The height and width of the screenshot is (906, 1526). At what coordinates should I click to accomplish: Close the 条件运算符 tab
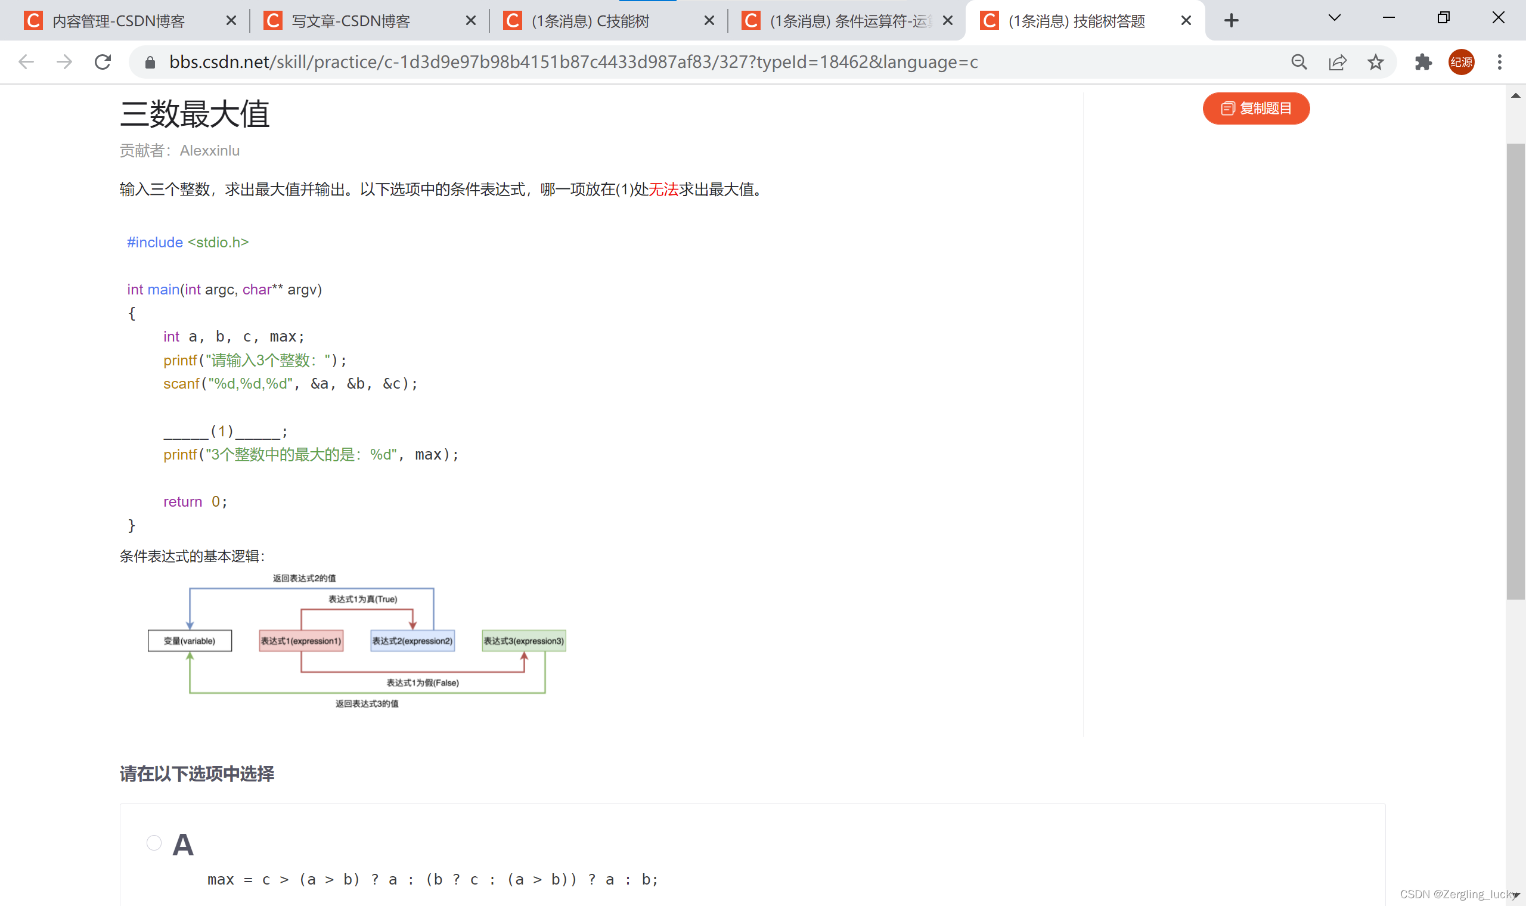(947, 21)
